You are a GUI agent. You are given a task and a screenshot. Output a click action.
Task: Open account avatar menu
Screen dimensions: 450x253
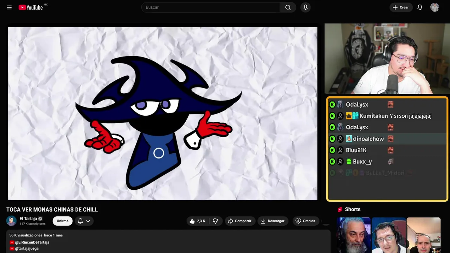435,7
